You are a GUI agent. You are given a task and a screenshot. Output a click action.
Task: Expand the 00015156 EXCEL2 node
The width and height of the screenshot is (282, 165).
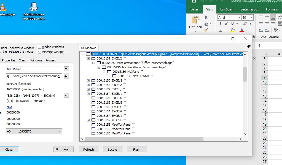click(88, 85)
